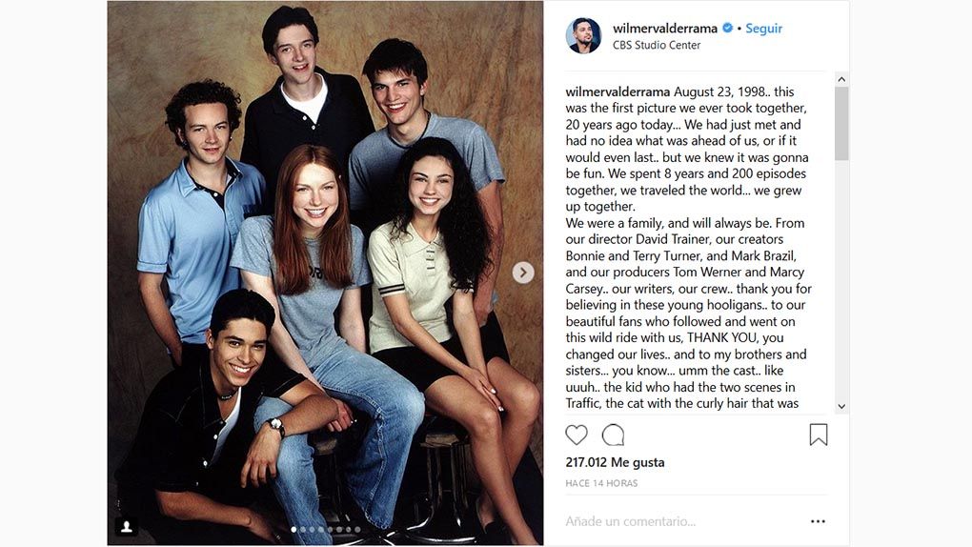972x547 pixels.
Task: Open the CBS Studio Center location
Action: (656, 45)
